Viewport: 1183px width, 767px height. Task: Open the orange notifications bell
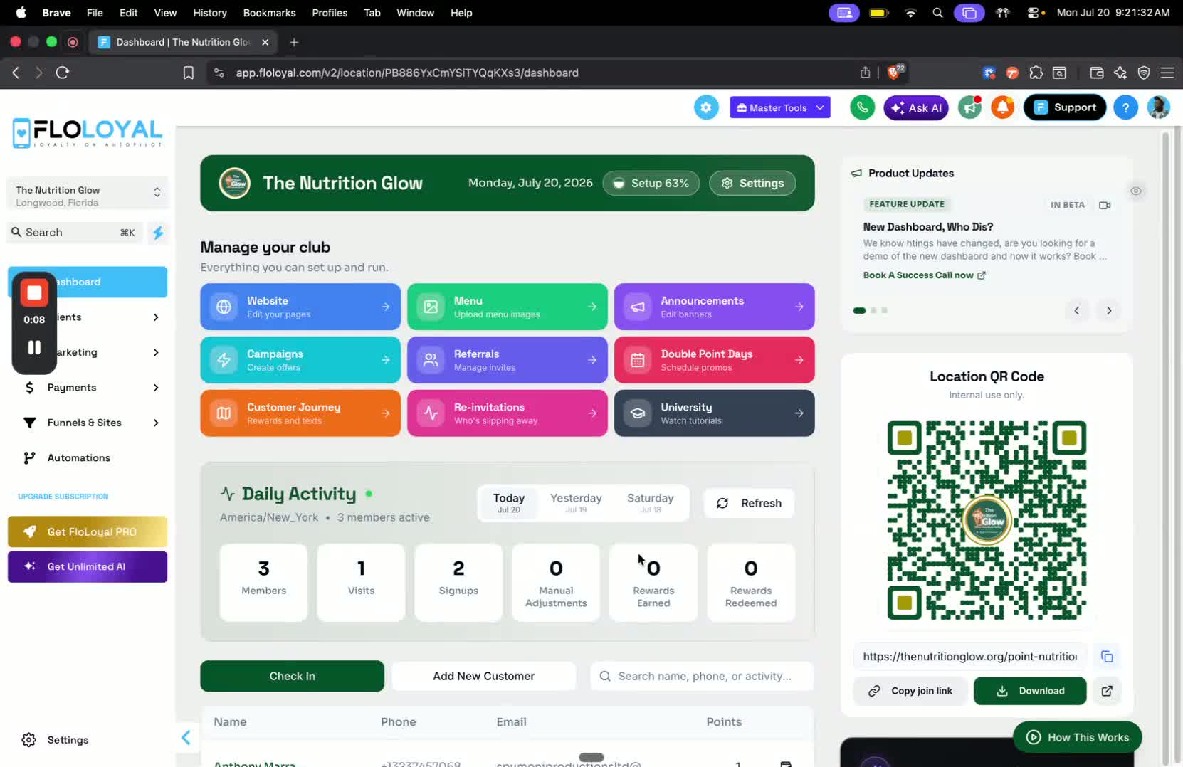click(x=1003, y=107)
